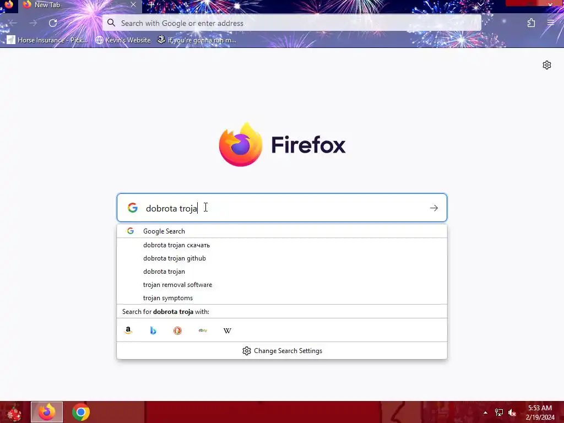Submit search with the arrow button
Viewport: 564px width, 423px height.
[x=434, y=208]
